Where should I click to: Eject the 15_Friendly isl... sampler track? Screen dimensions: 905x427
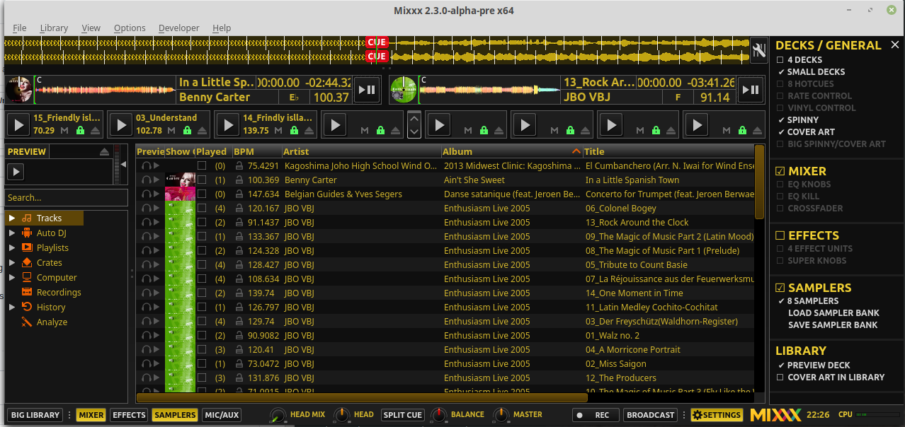(96, 131)
